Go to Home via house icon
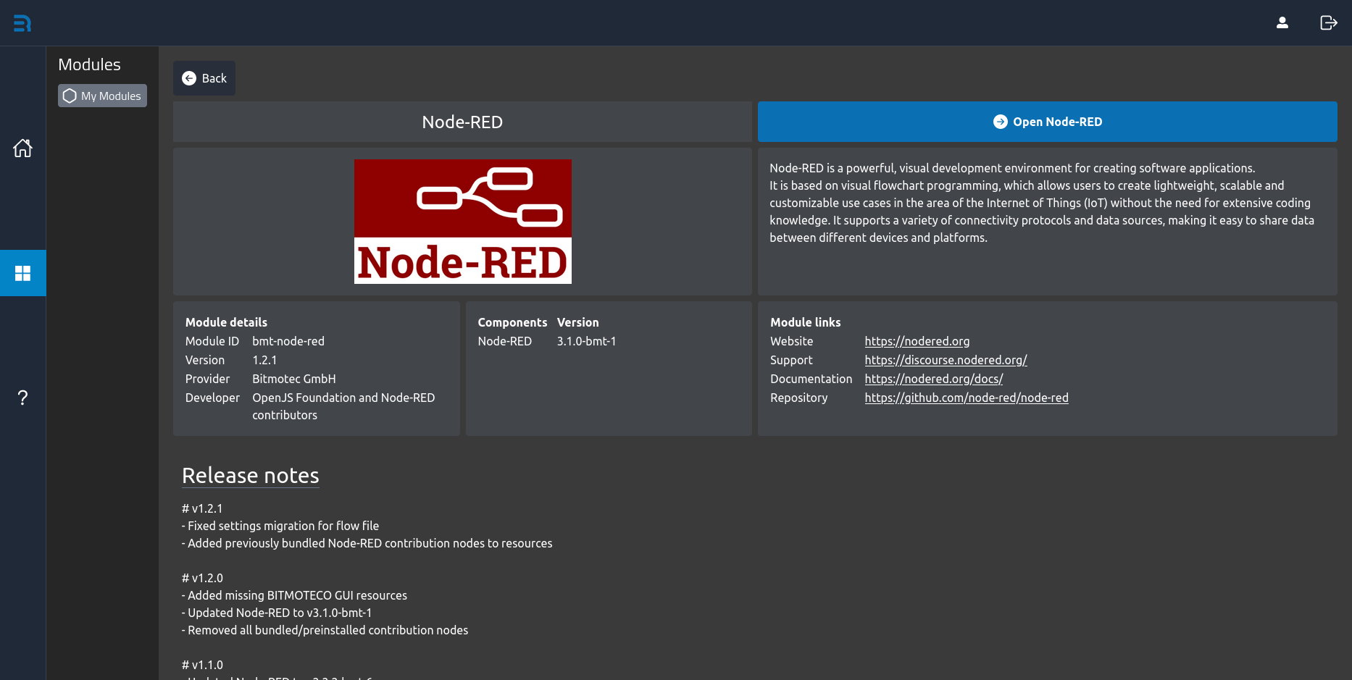 [22, 148]
